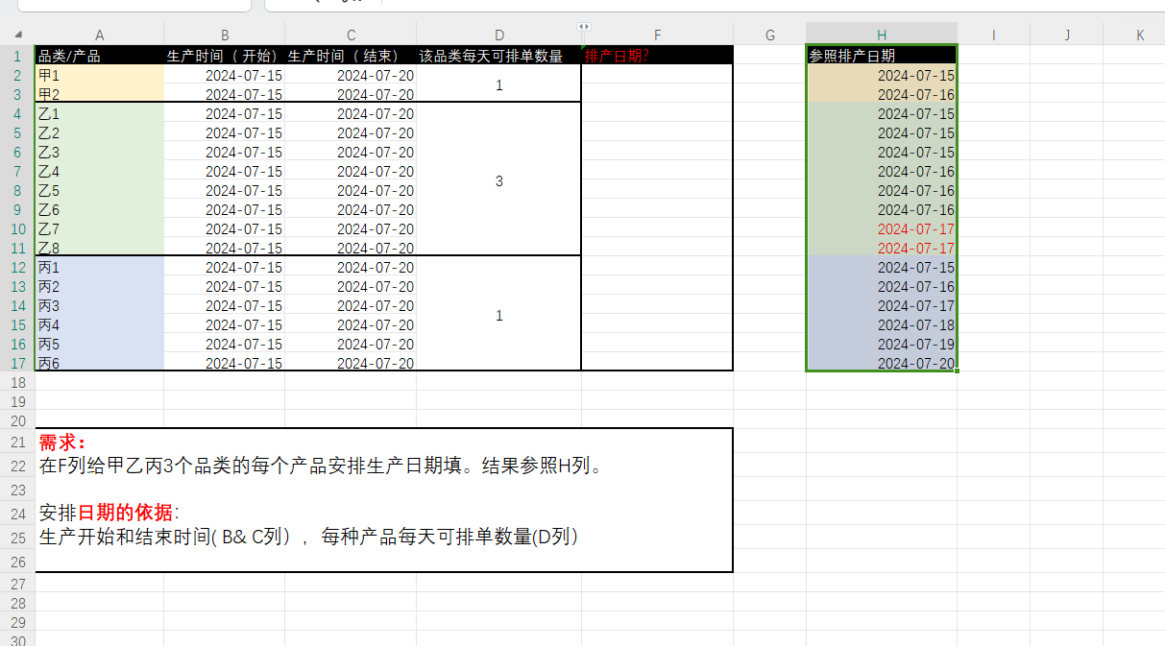The width and height of the screenshot is (1165, 646).
Task: Select row 20 header
Action: point(17,420)
